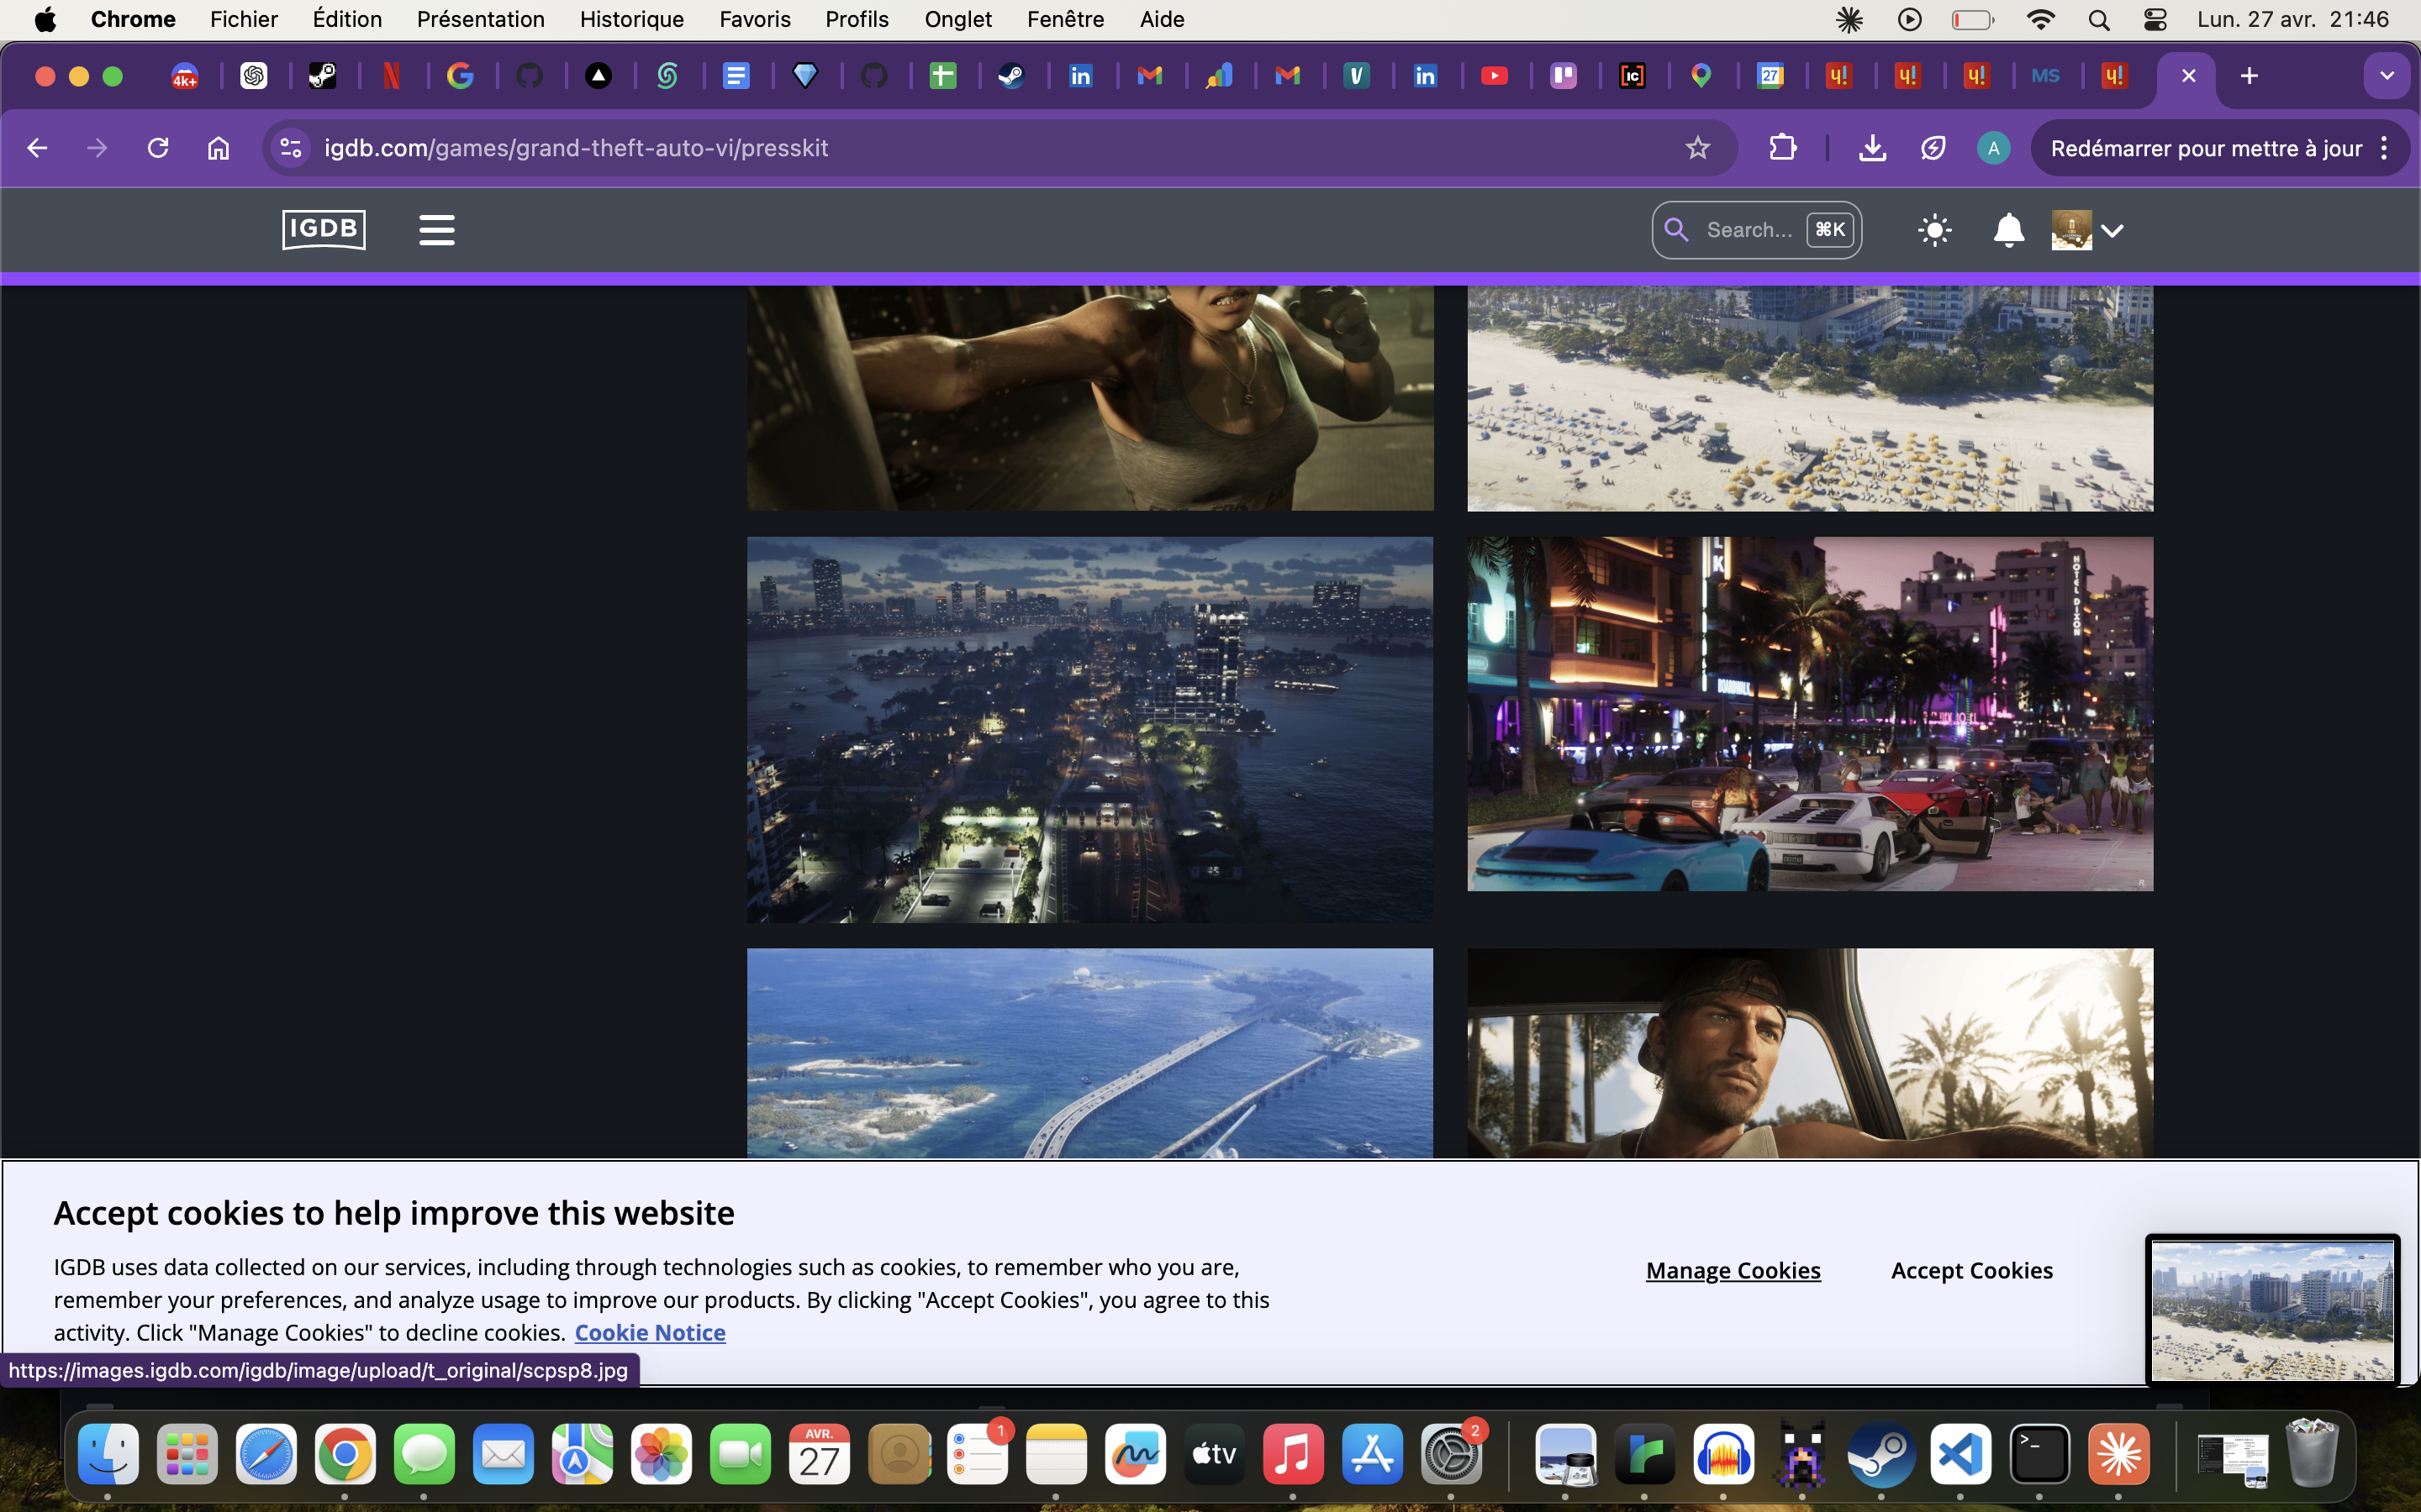
Task: Open the bookmarks overflow chevron at far right
Action: pos(2387,76)
